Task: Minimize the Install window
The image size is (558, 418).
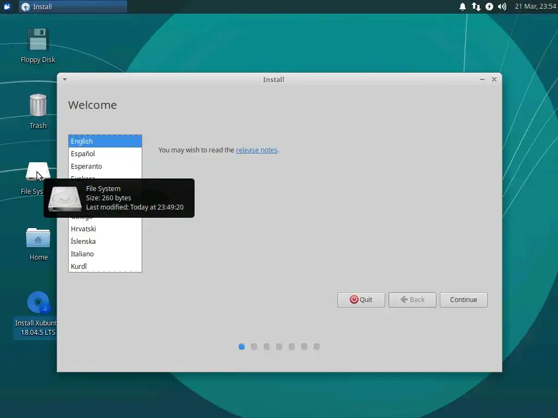Action: click(x=482, y=79)
